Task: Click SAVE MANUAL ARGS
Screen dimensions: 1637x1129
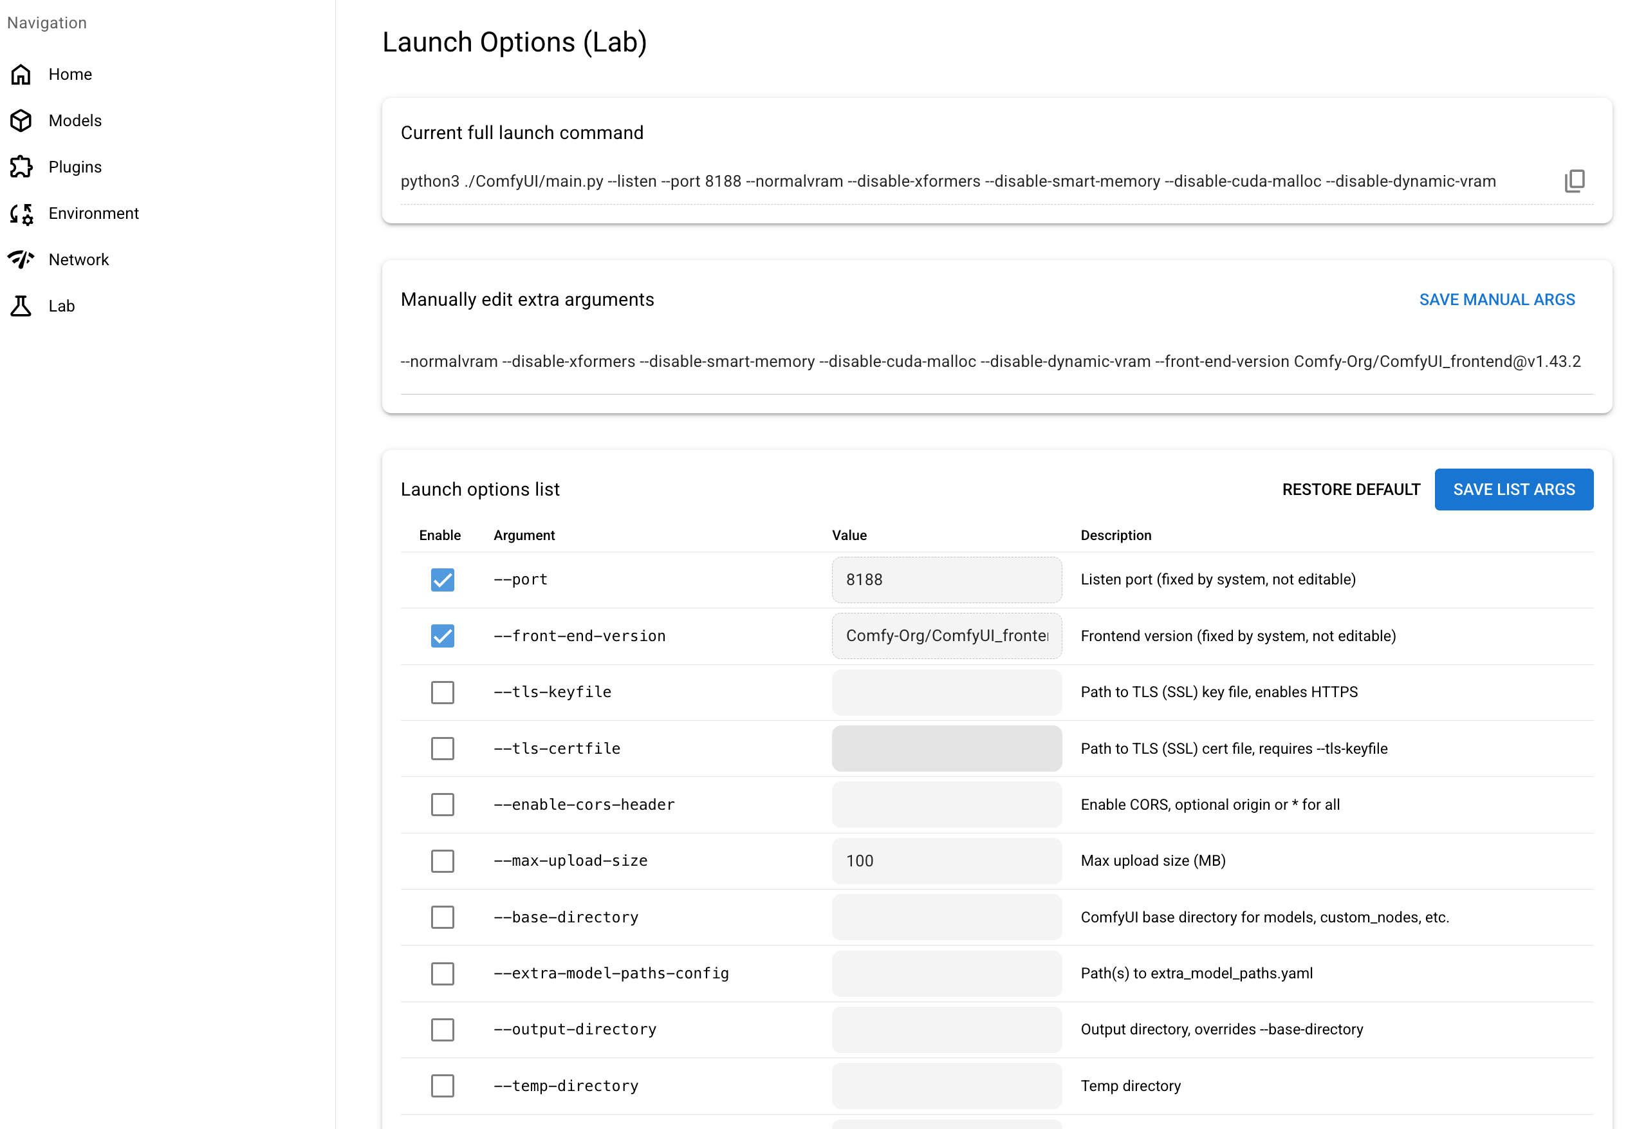Action: pyautogui.click(x=1496, y=300)
